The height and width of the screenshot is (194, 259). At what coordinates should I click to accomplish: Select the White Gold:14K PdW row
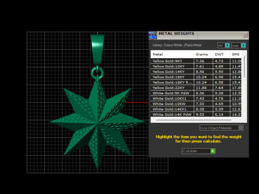(196, 114)
